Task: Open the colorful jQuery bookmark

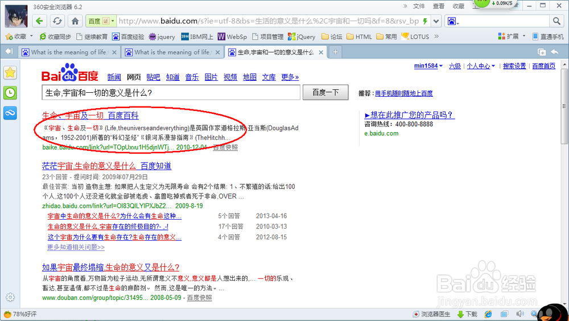Action: click(x=302, y=36)
